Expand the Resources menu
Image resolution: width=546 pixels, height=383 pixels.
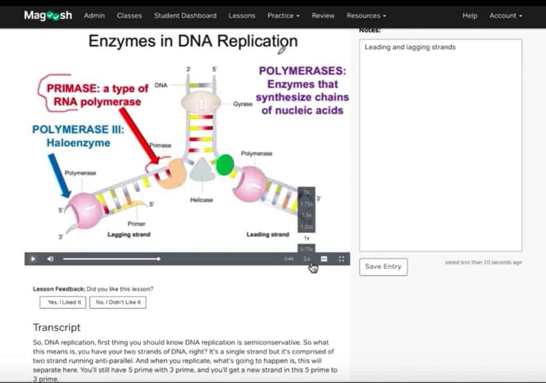[366, 15]
